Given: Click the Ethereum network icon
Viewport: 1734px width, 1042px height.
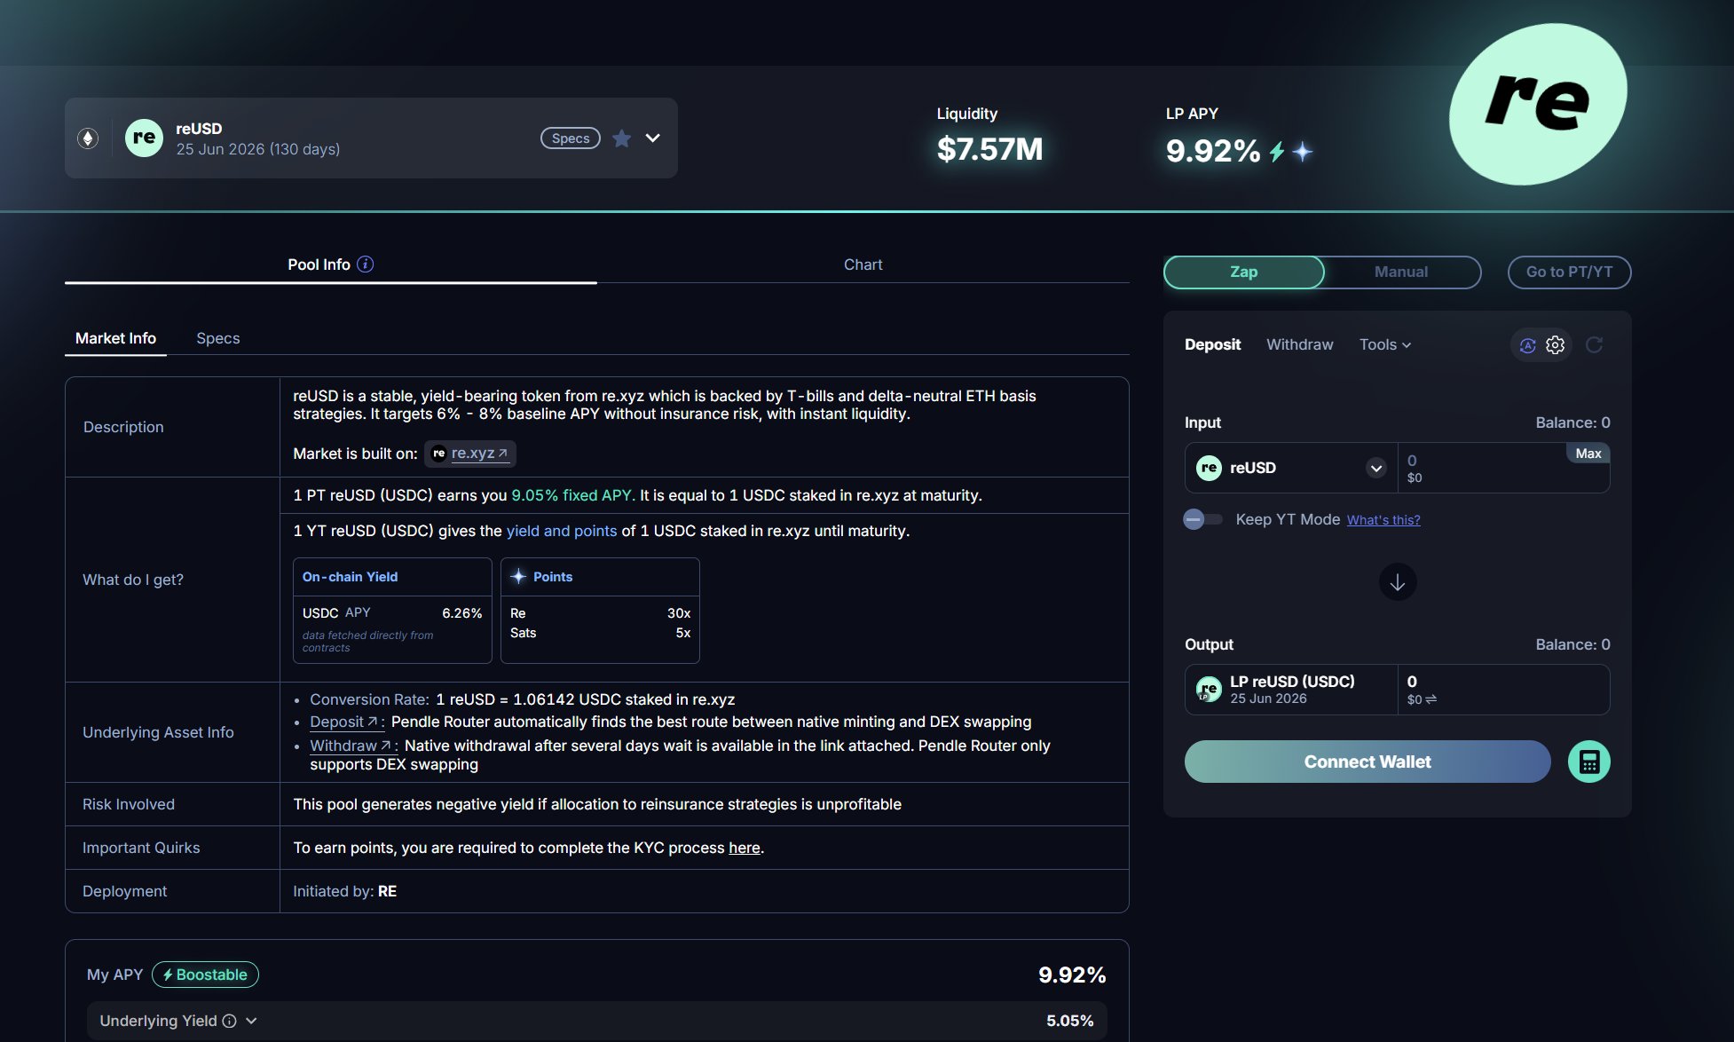Looking at the screenshot, I should pos(88,138).
